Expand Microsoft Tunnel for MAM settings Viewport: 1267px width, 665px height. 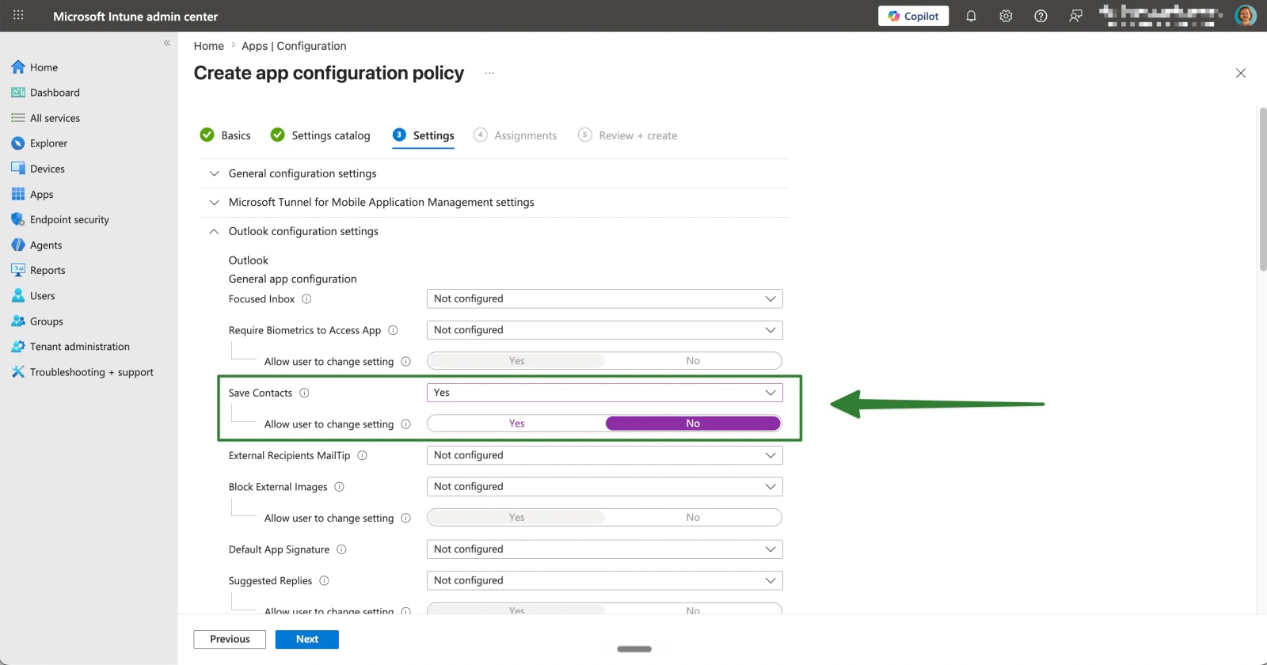pyautogui.click(x=494, y=203)
